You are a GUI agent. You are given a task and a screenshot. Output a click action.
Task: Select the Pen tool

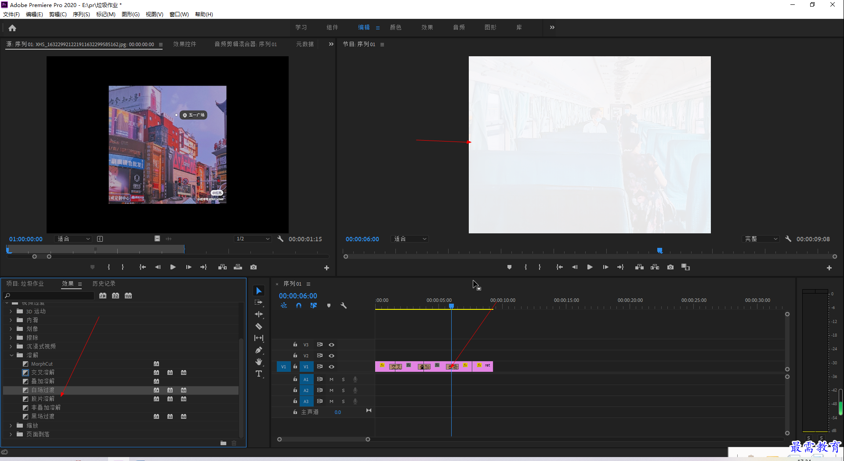click(259, 350)
